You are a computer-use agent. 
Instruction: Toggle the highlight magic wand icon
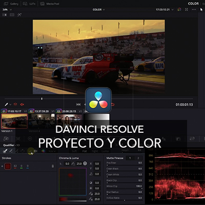tap(19, 15)
